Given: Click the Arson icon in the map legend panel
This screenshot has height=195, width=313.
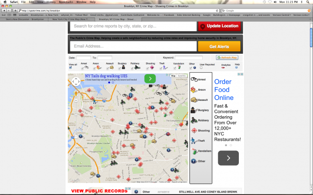Looking at the screenshot, I should [x=193, y=90].
